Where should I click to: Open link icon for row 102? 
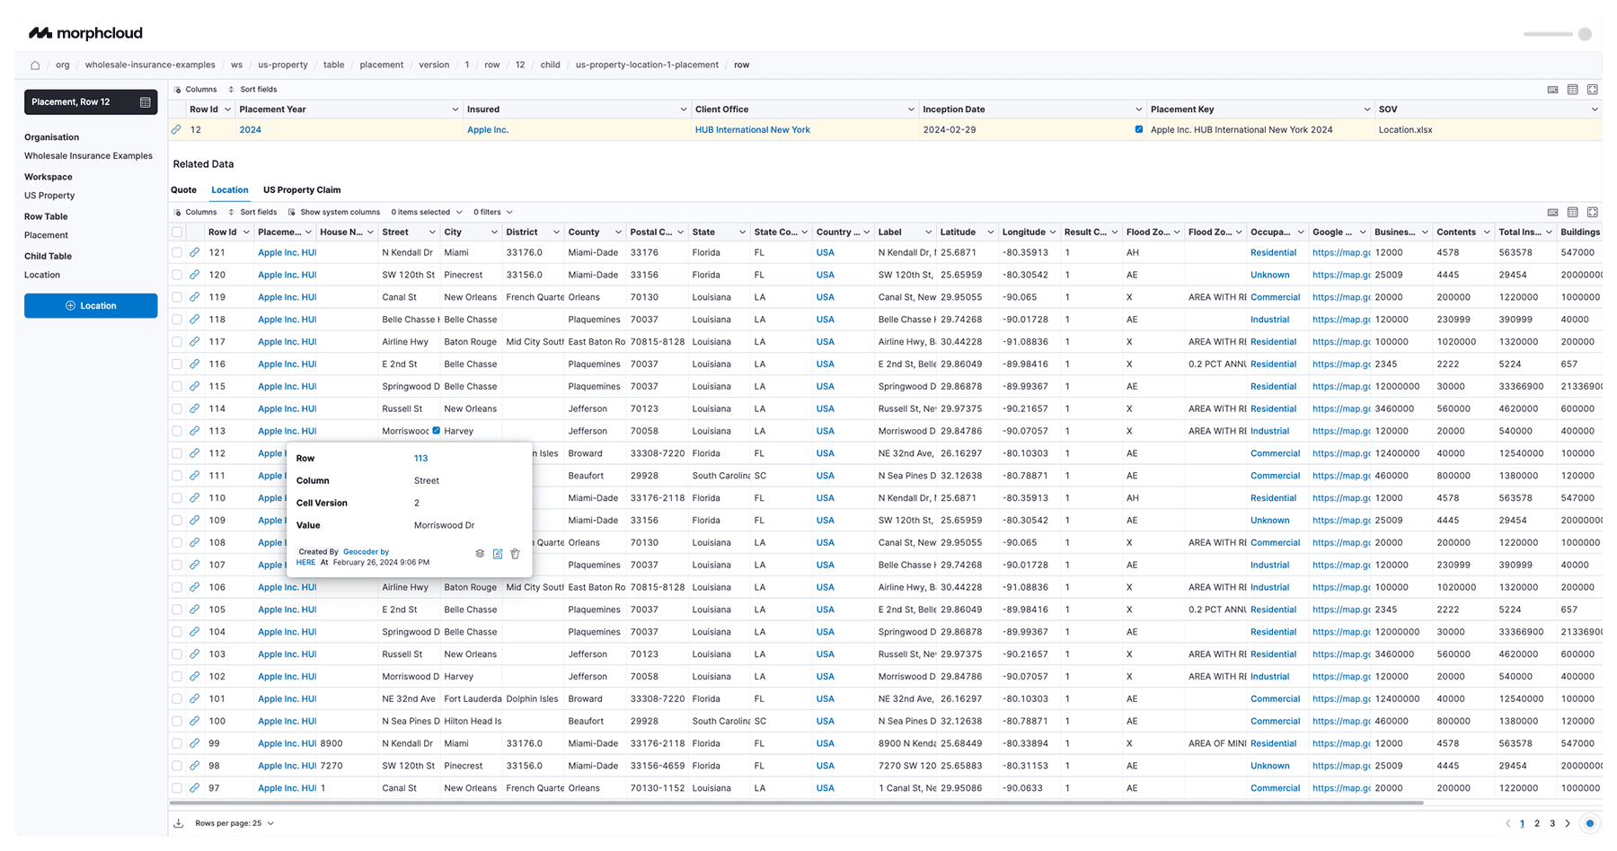coord(194,676)
